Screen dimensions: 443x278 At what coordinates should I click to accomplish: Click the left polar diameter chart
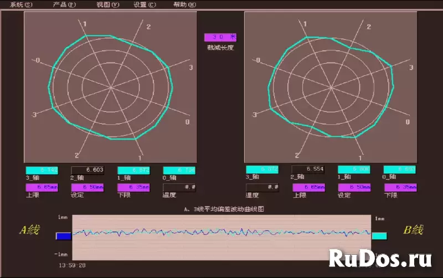(110, 87)
